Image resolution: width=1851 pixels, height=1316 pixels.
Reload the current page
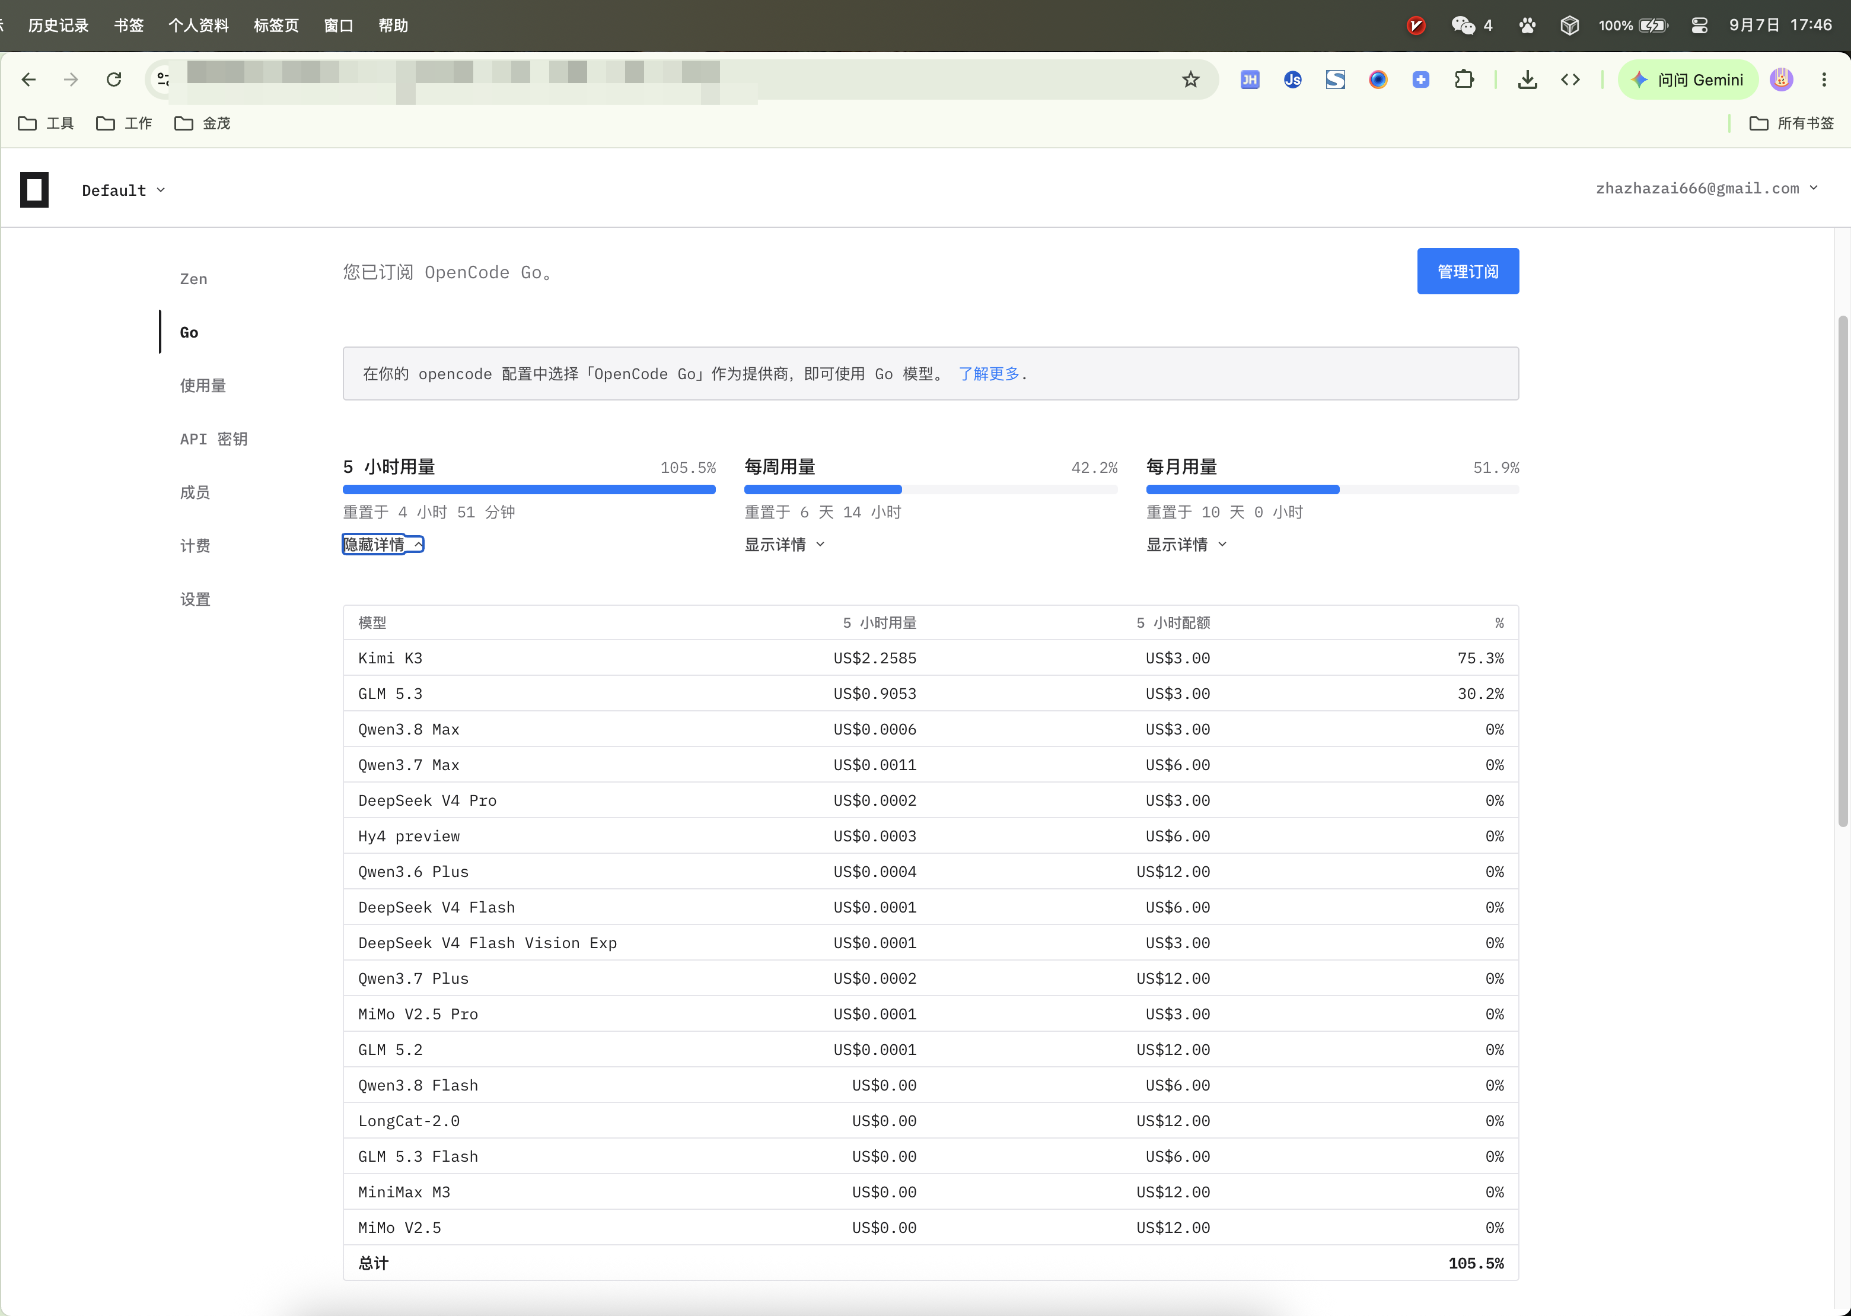click(114, 80)
